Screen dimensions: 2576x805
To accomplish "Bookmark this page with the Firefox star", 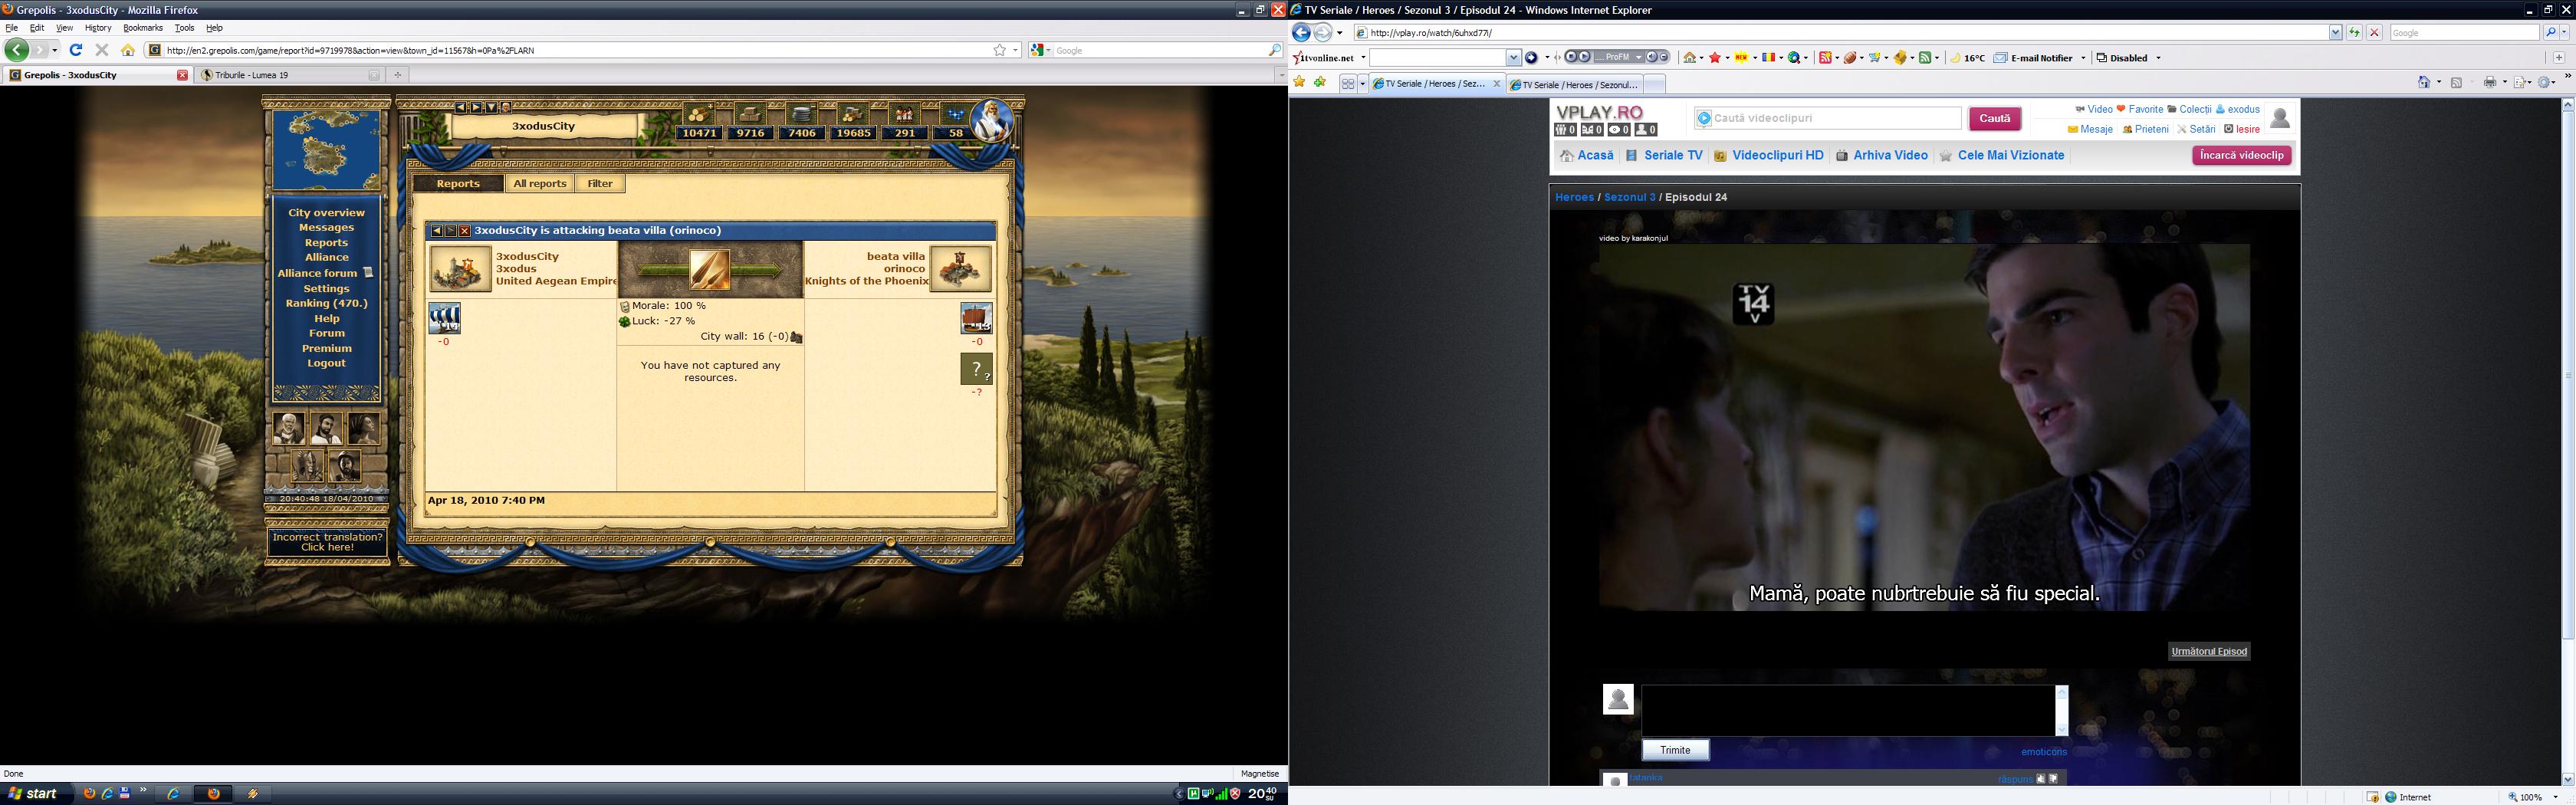I will [999, 50].
